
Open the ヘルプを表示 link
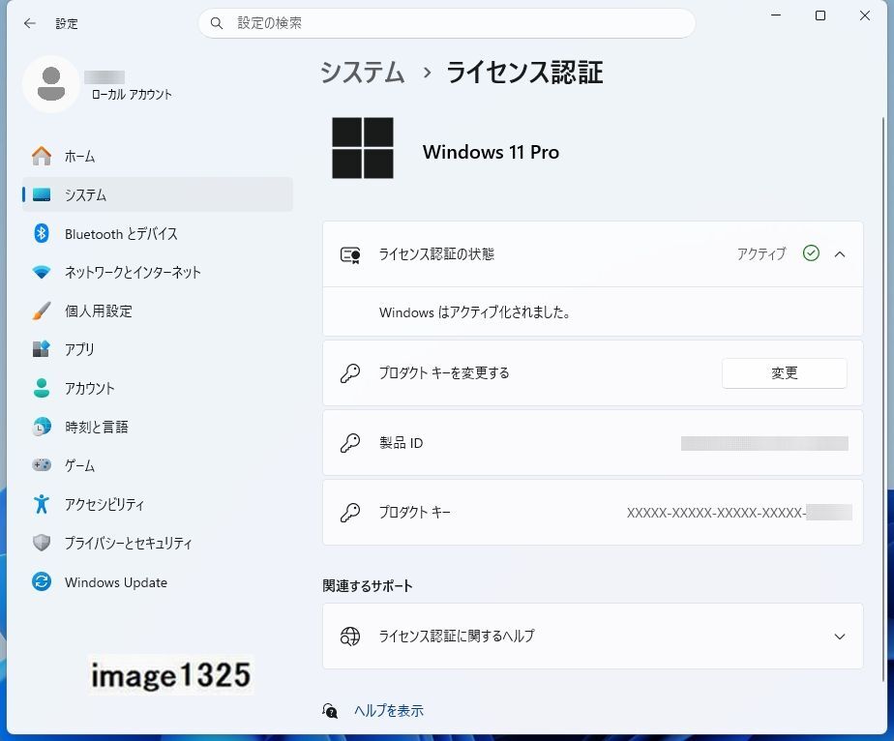pyautogui.click(x=388, y=711)
